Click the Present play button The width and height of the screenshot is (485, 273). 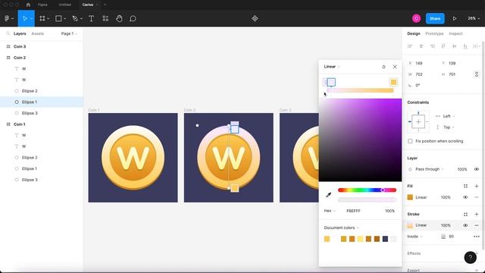(455, 18)
